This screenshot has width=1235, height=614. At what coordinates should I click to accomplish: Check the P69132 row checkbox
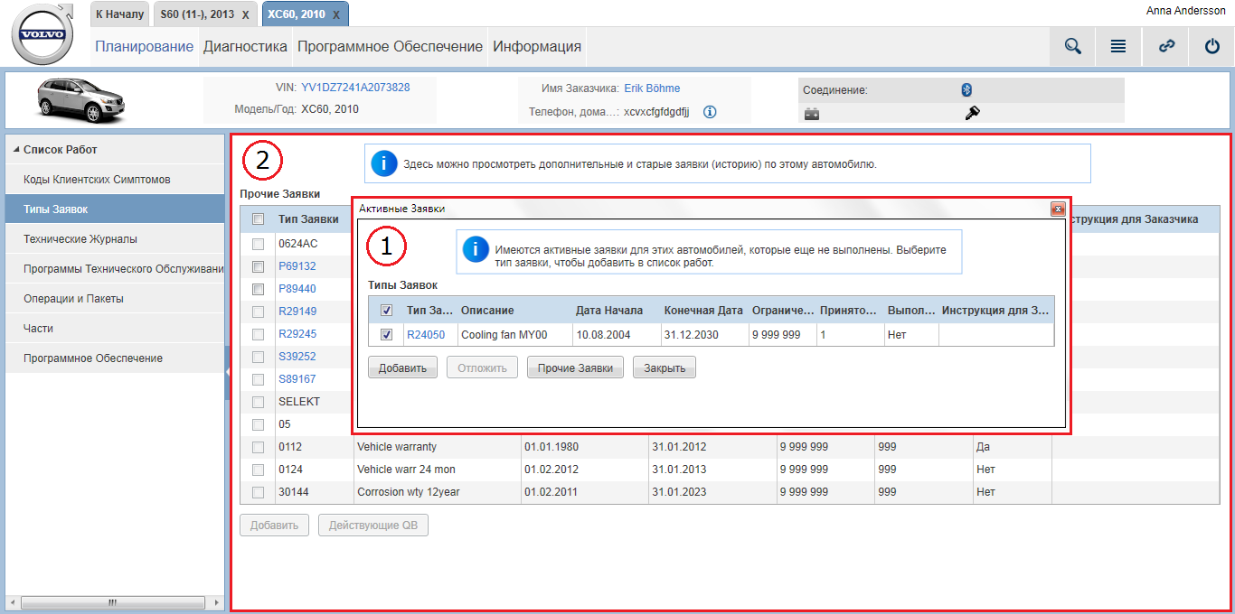pos(259,266)
